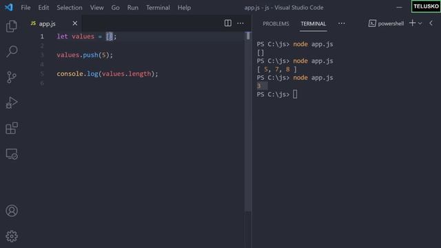Open the Edit menu
This screenshot has height=248, width=441.
(x=43, y=8)
